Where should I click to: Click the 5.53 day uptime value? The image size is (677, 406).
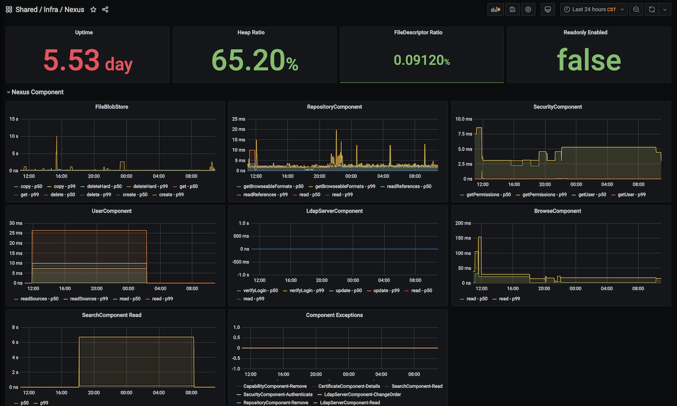pyautogui.click(x=88, y=60)
